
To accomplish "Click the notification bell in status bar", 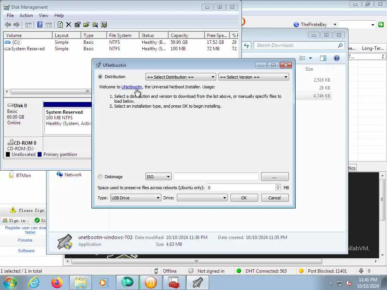I will pos(361,271).
